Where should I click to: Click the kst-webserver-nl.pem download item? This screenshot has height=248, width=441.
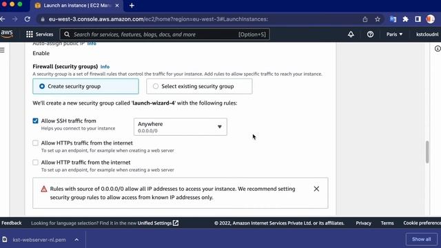click(39, 240)
